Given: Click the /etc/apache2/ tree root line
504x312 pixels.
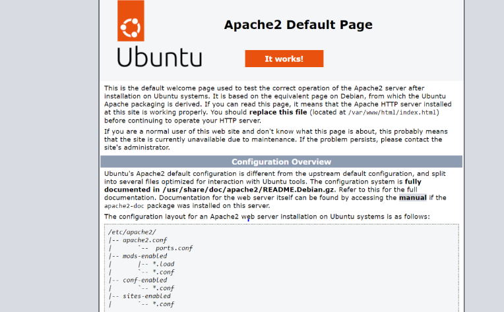Looking at the screenshot, I should click(132, 232).
